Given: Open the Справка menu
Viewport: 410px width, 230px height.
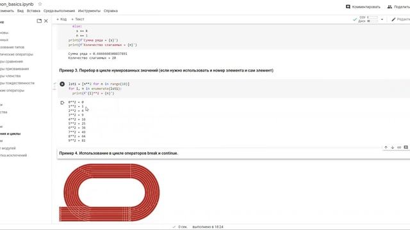Looking at the screenshot, I should coord(111,11).
